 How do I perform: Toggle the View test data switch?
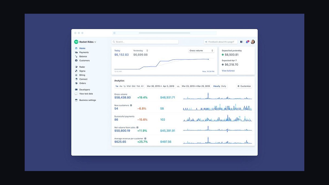(76, 94)
